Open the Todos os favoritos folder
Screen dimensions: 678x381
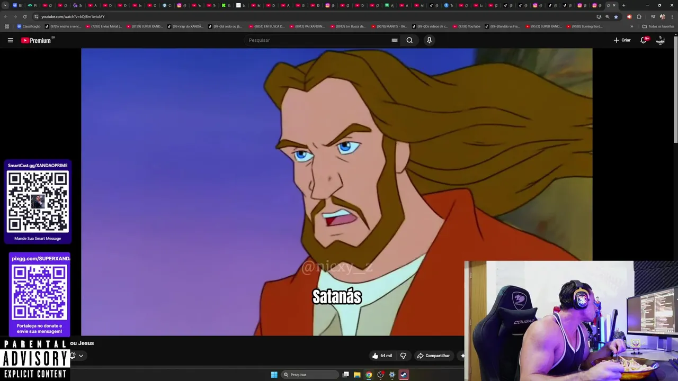point(658,26)
